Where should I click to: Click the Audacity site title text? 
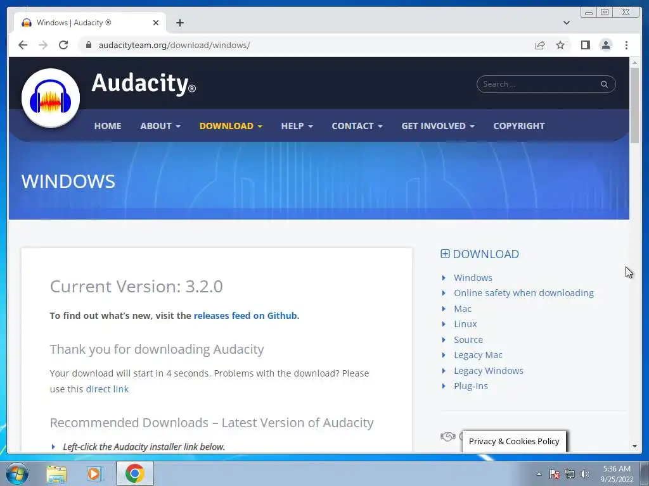(143, 84)
